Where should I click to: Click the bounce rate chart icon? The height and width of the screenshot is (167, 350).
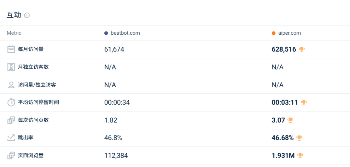[x=11, y=138]
